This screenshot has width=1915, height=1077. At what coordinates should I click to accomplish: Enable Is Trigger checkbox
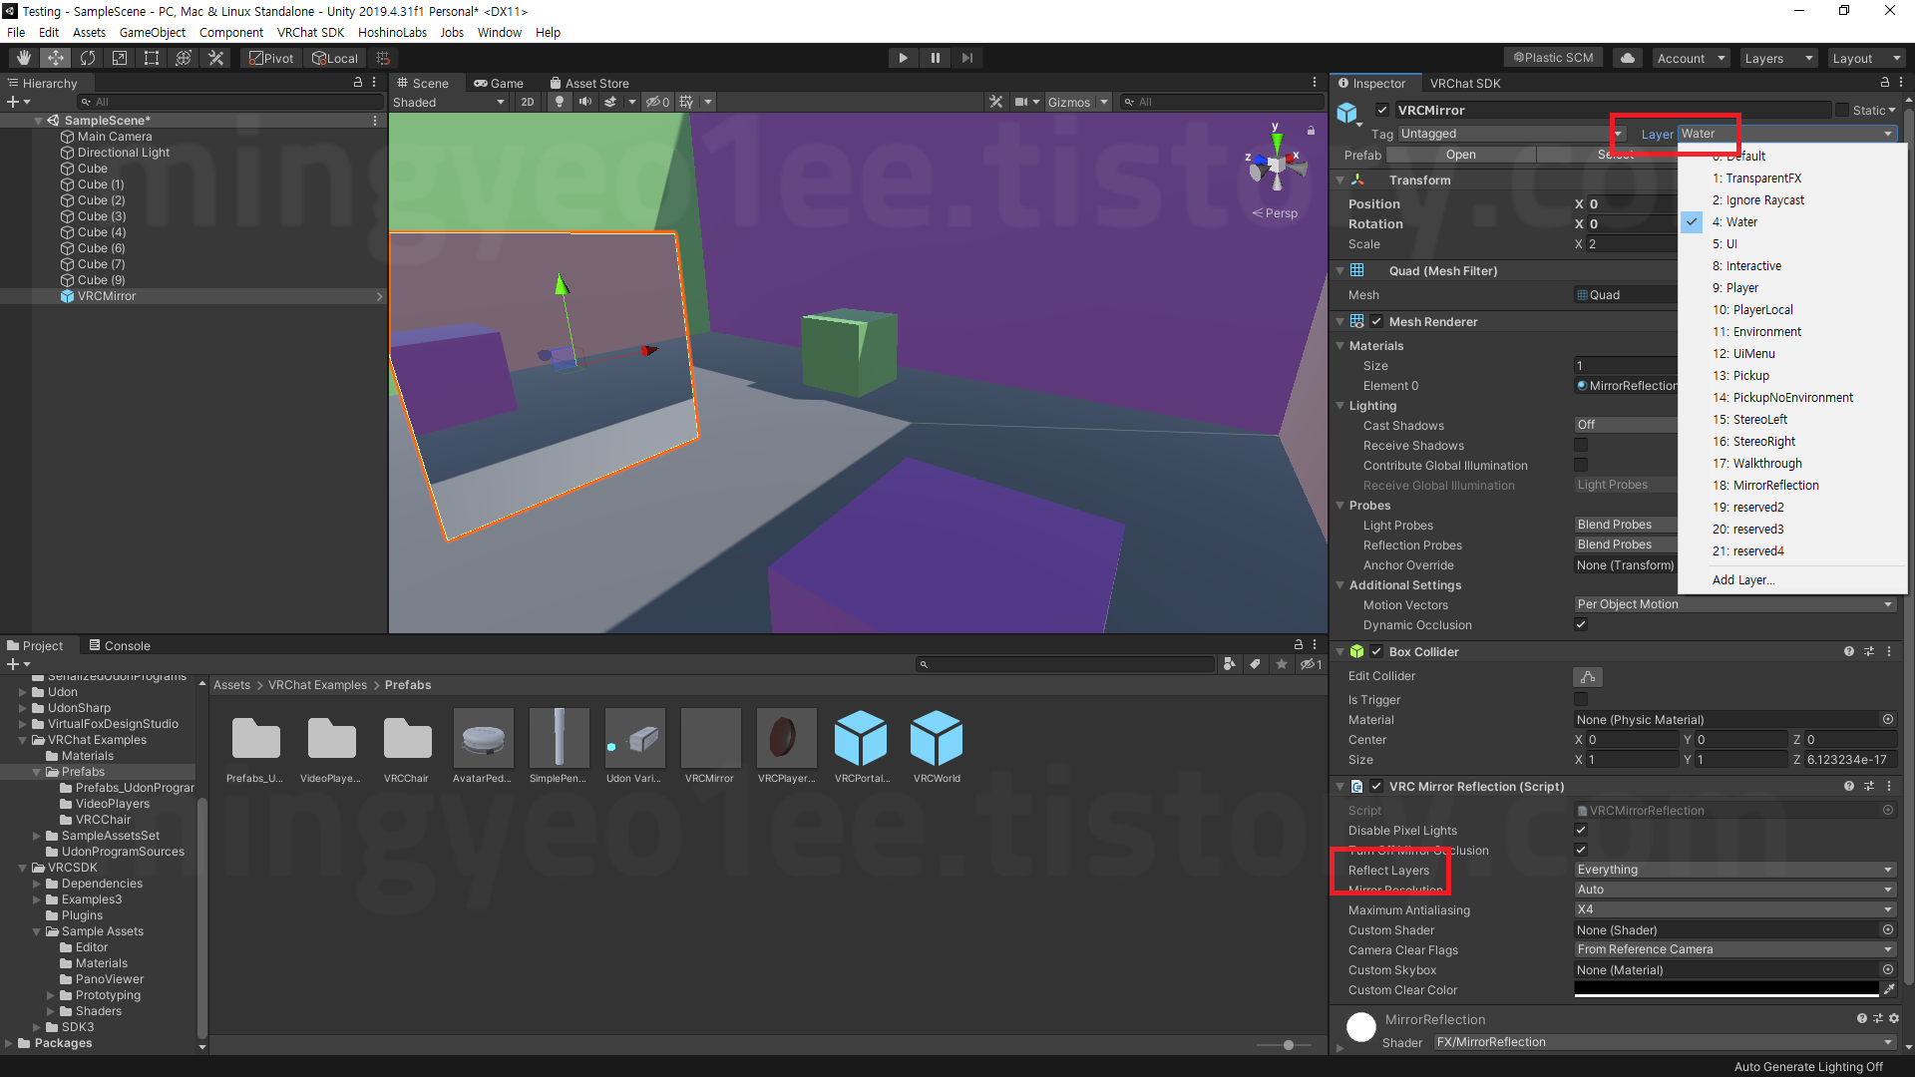(1581, 700)
